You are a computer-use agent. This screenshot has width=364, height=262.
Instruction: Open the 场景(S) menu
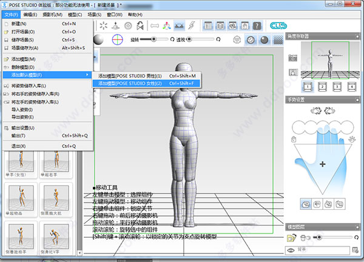(95, 15)
